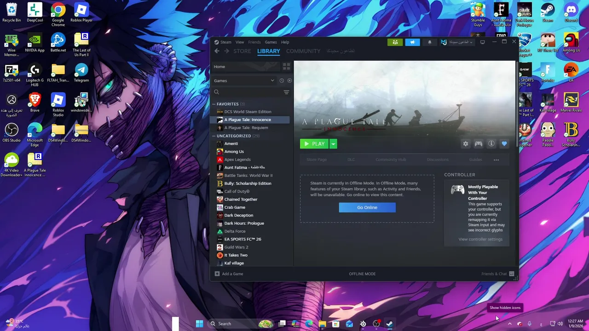589x331 pixels.
Task: Select A Plague Tale: Requiem in library
Action: pyautogui.click(x=246, y=128)
